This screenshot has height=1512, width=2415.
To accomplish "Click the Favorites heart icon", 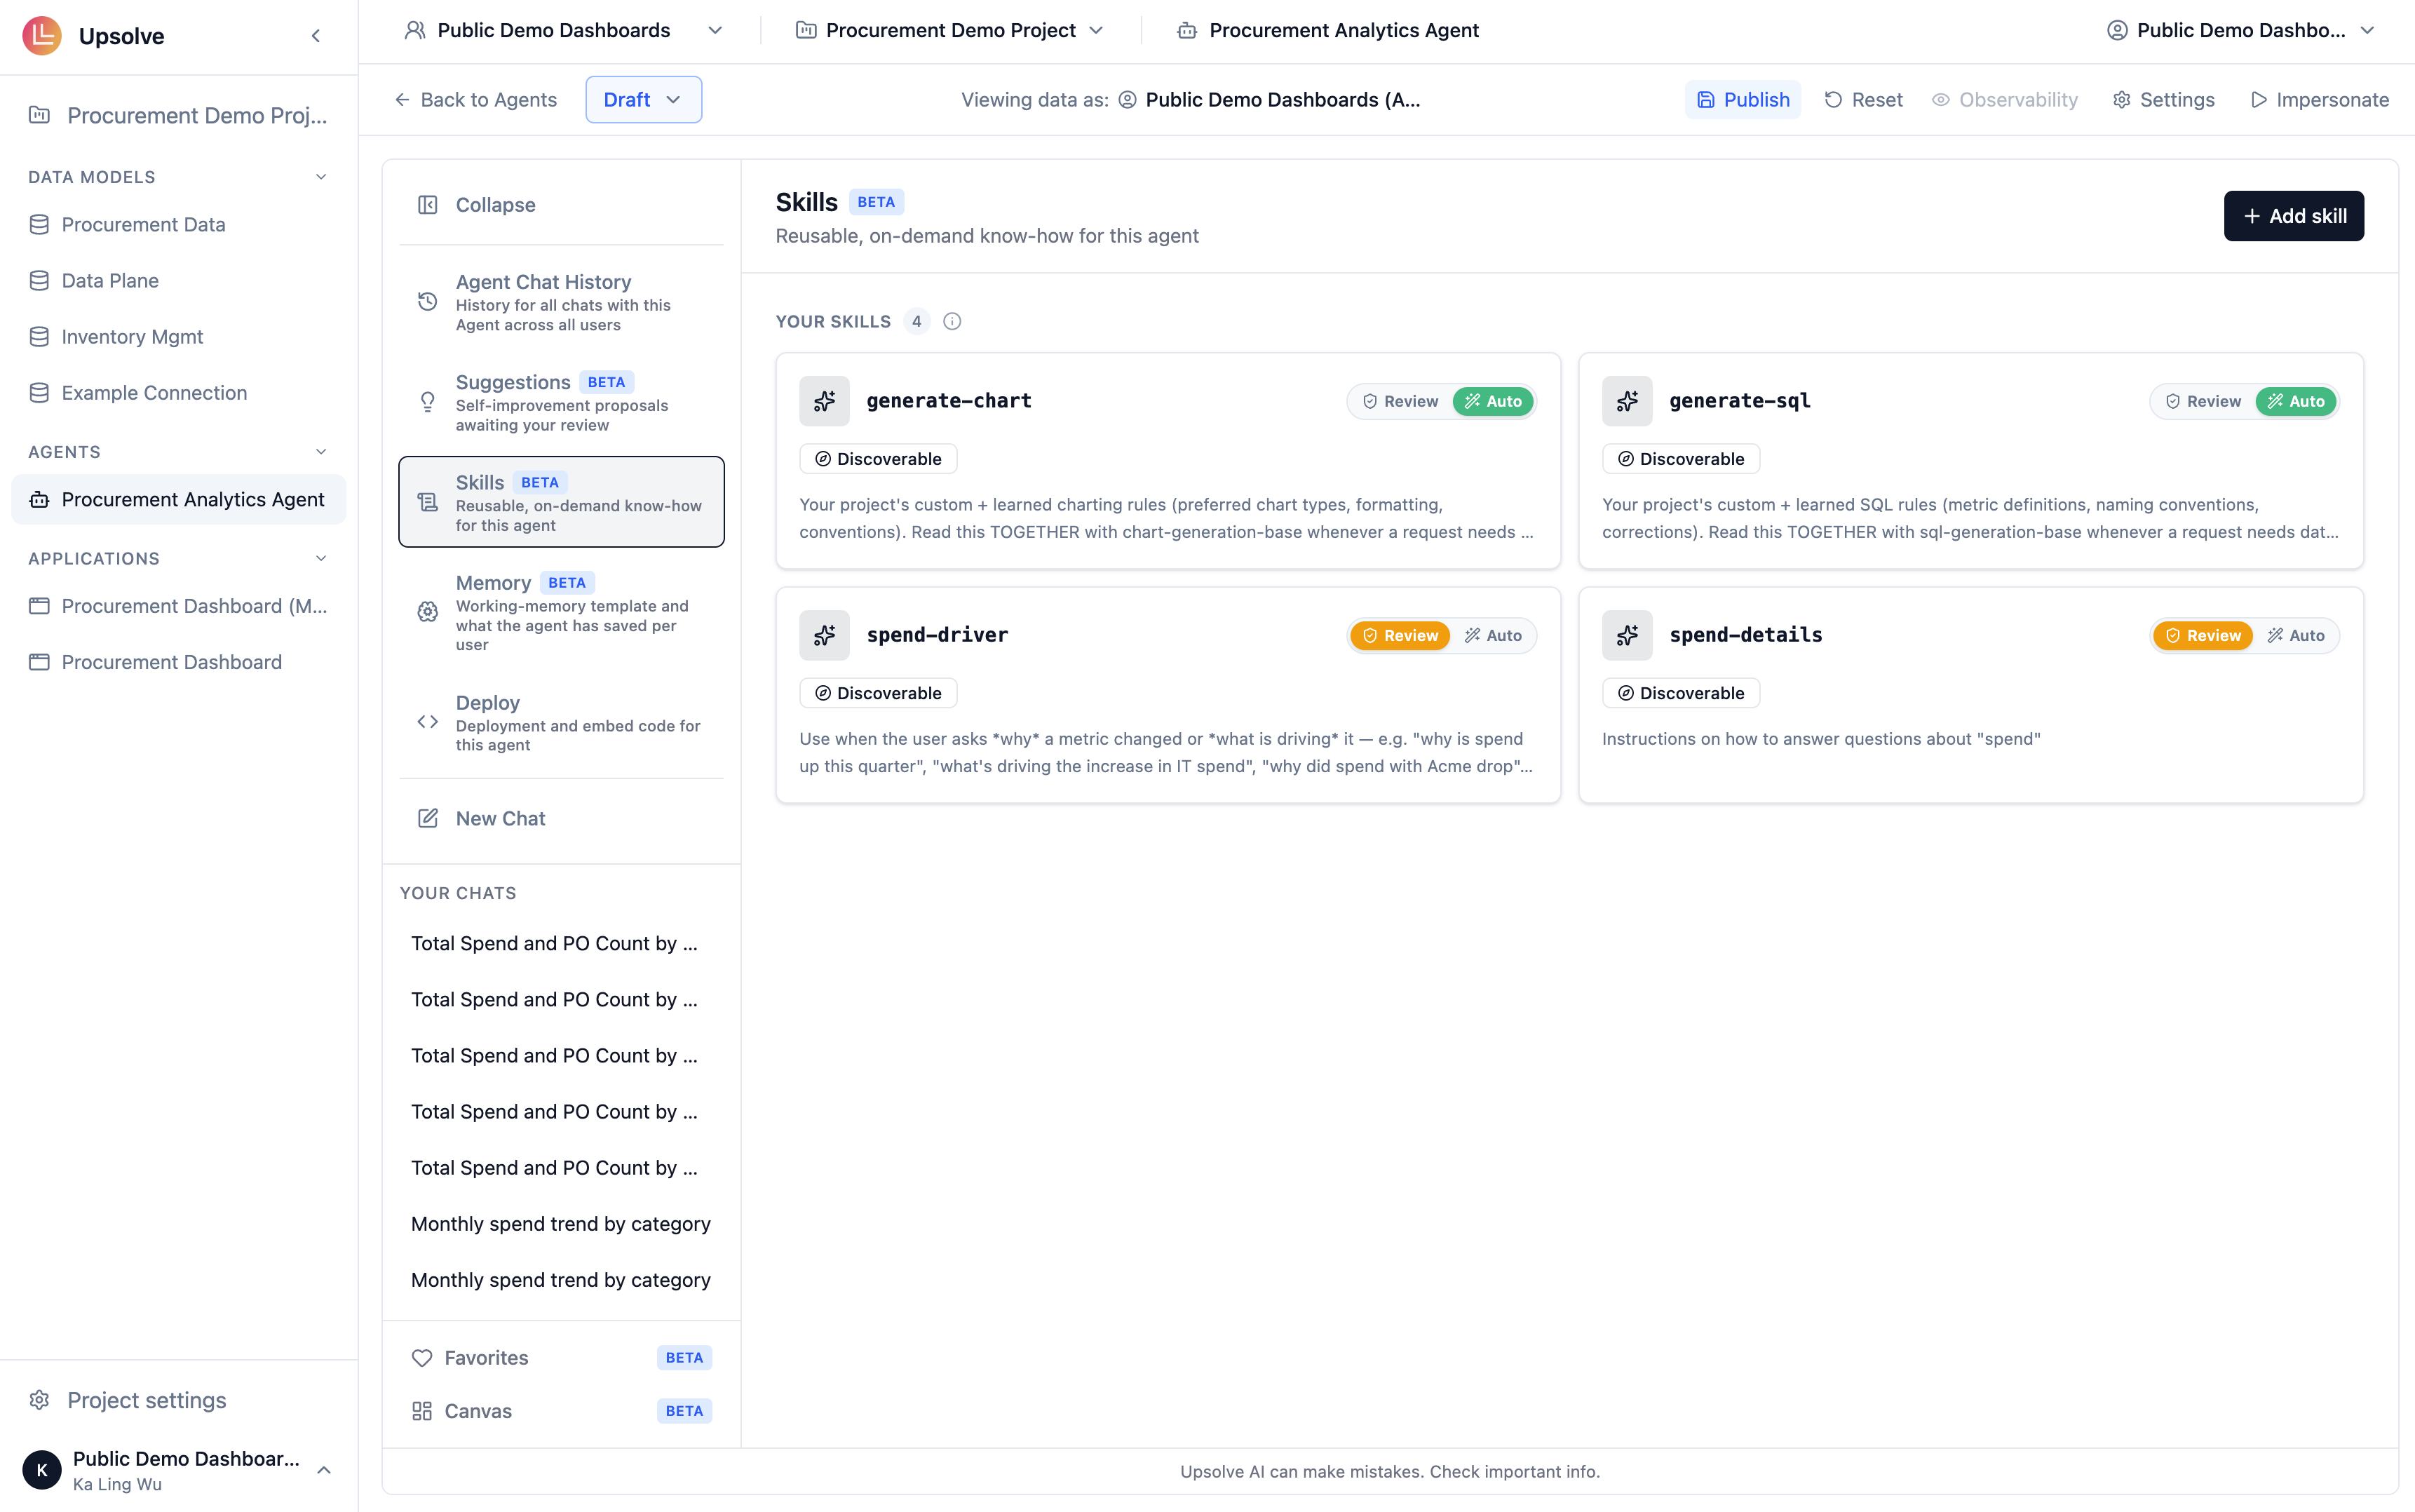I will (422, 1358).
